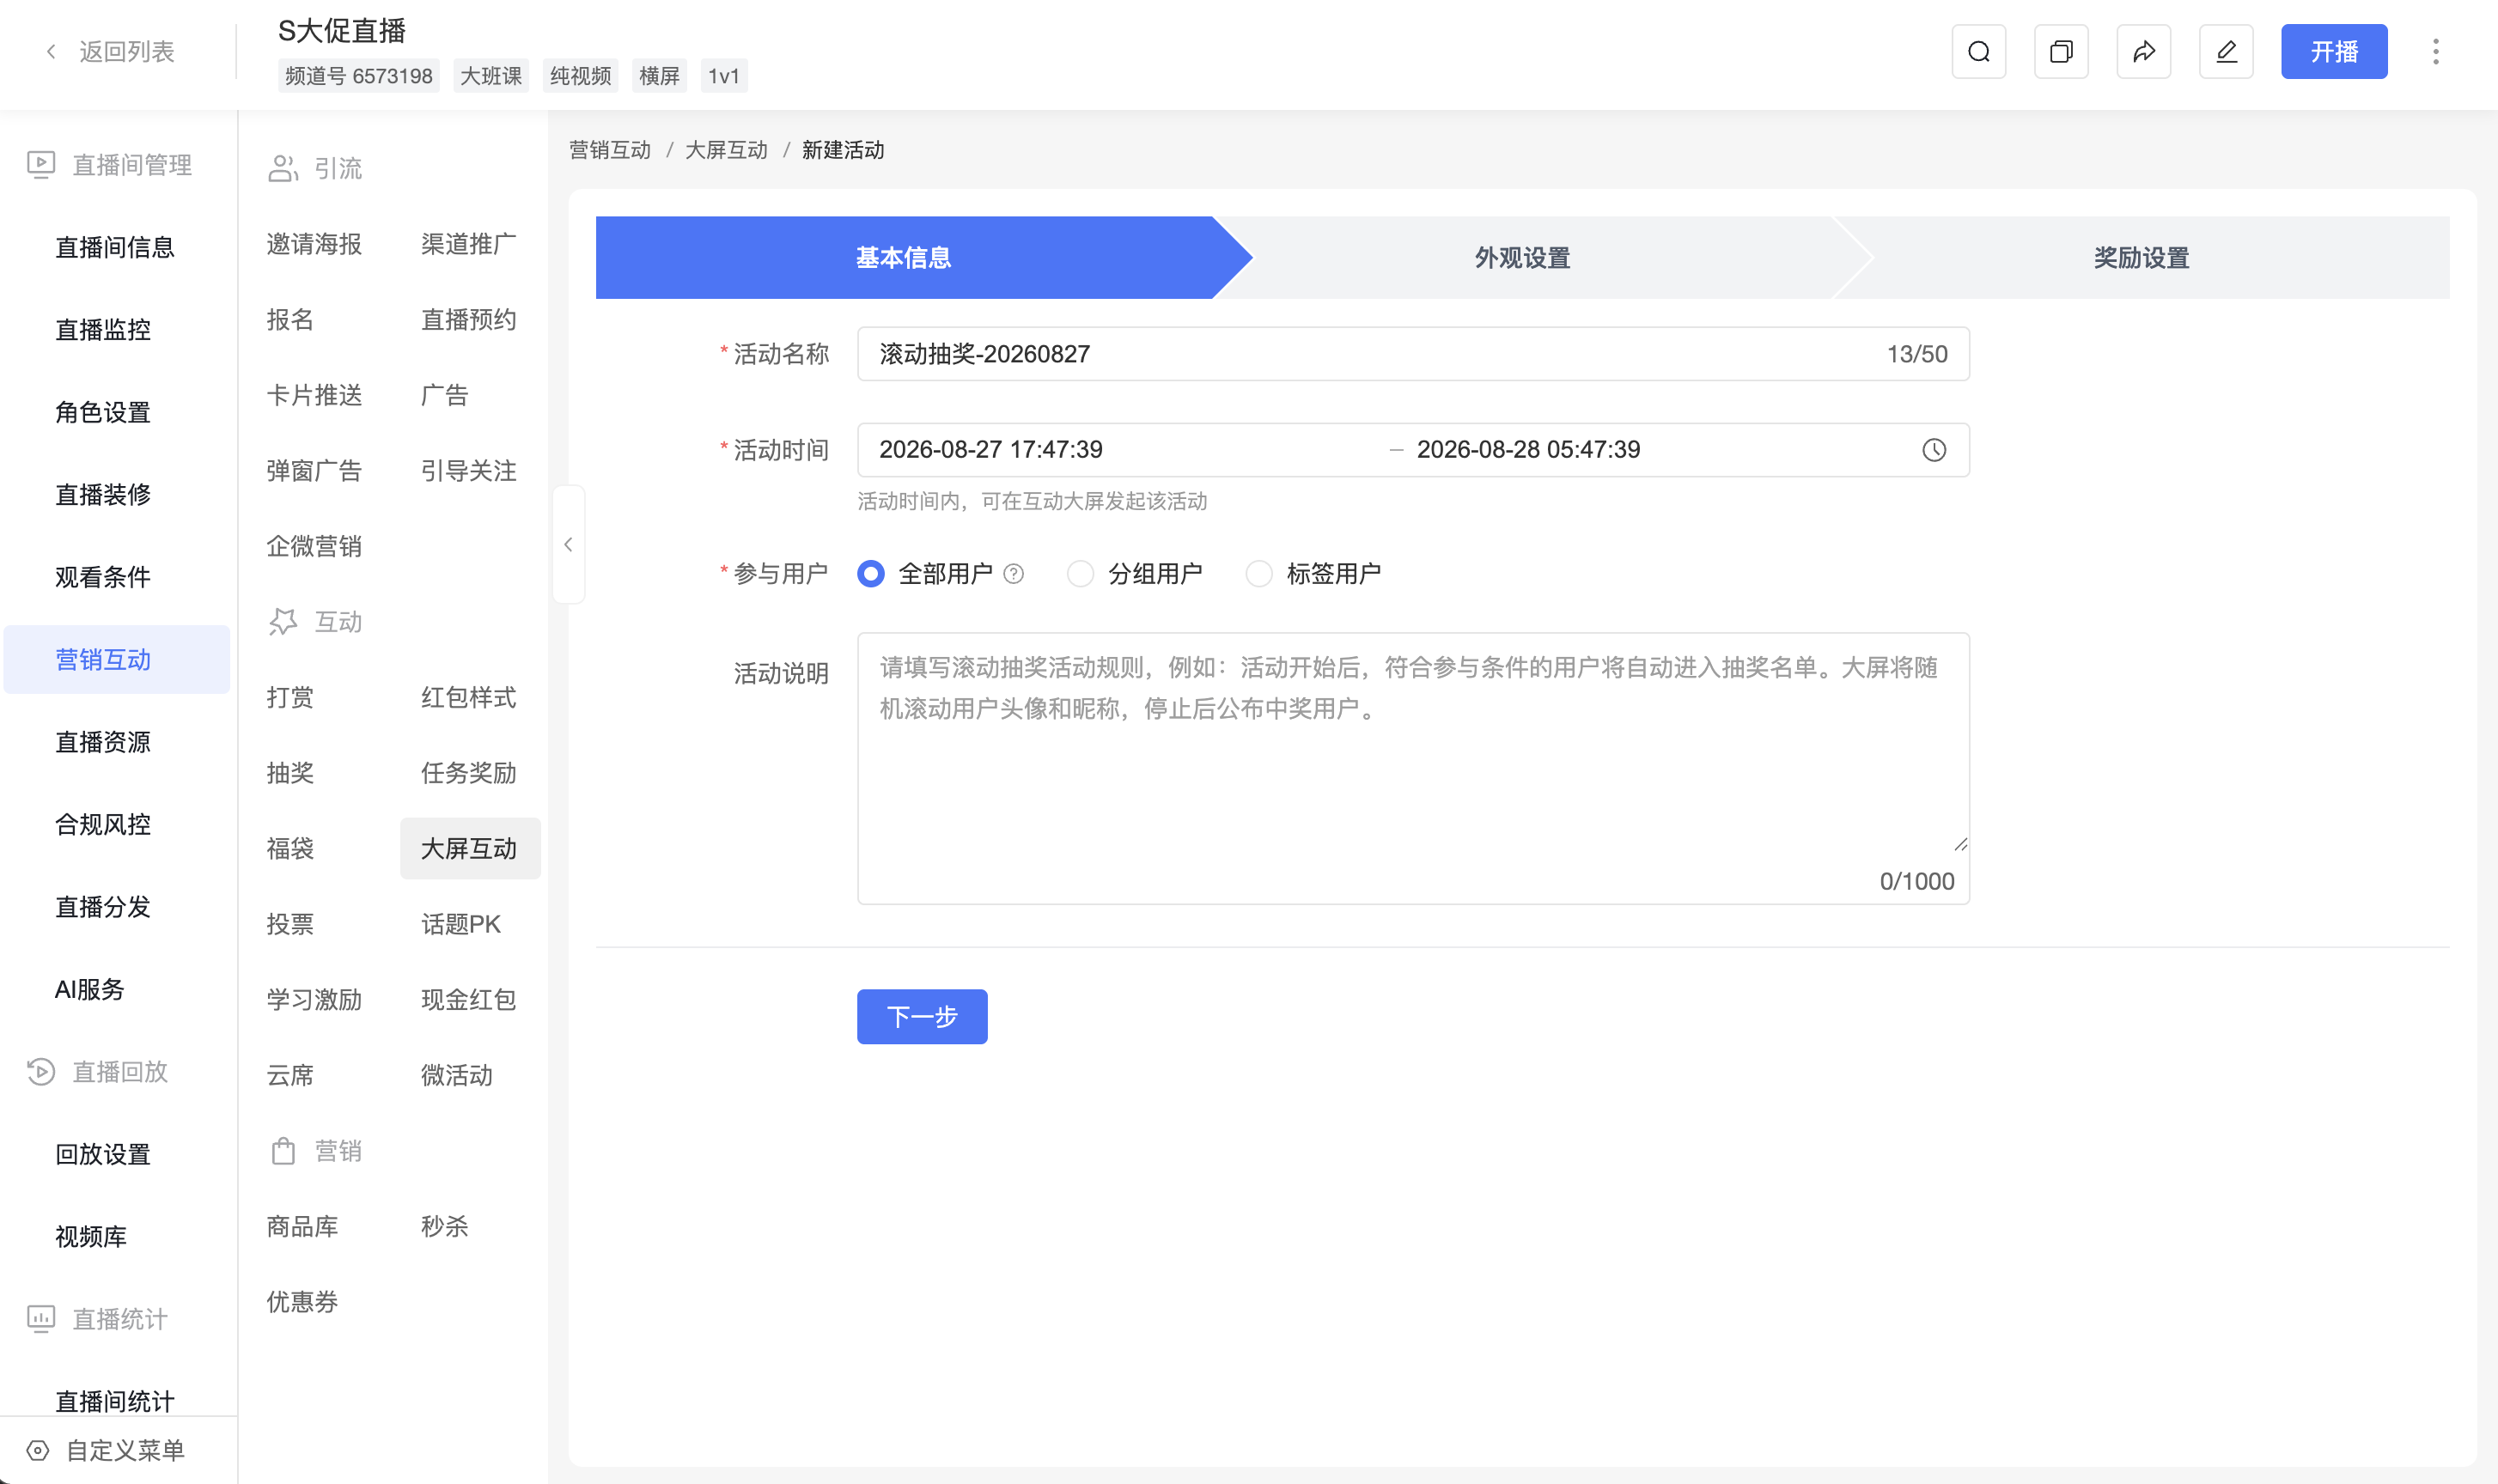This screenshot has width=2498, height=1484.
Task: Select the 全部用户 radio button
Action: [x=870, y=573]
